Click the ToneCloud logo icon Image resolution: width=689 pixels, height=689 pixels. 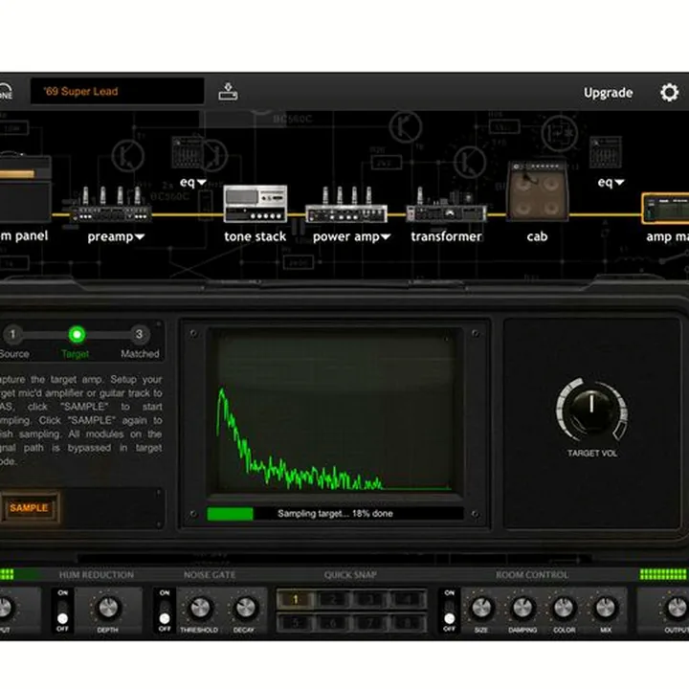point(6,92)
